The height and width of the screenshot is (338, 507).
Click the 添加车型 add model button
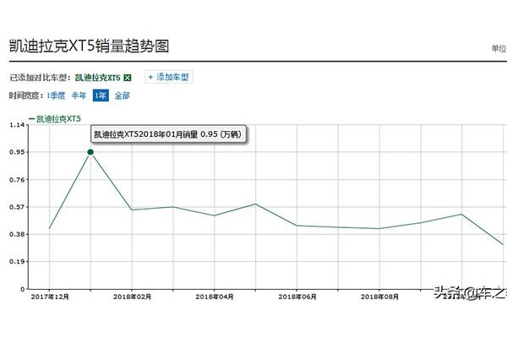[168, 77]
